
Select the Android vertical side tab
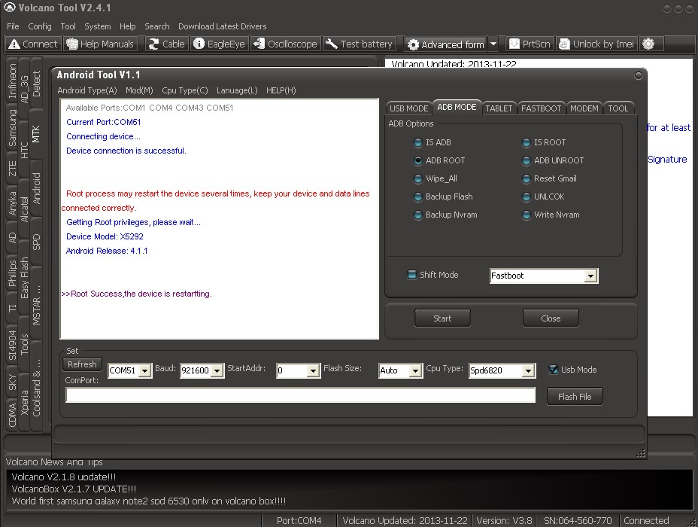[x=36, y=188]
